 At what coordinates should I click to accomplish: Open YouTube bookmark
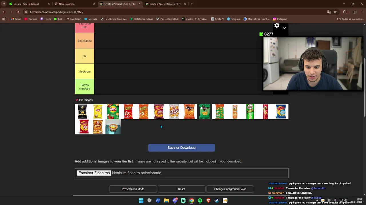click(x=31, y=19)
